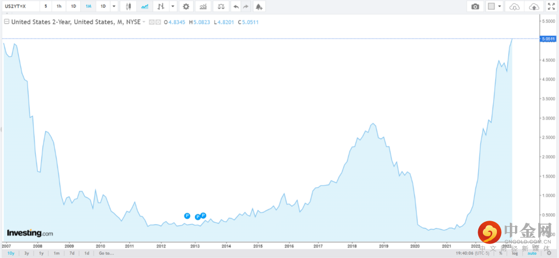Switch to area chart style
The image size is (559, 258).
click(x=145, y=6)
